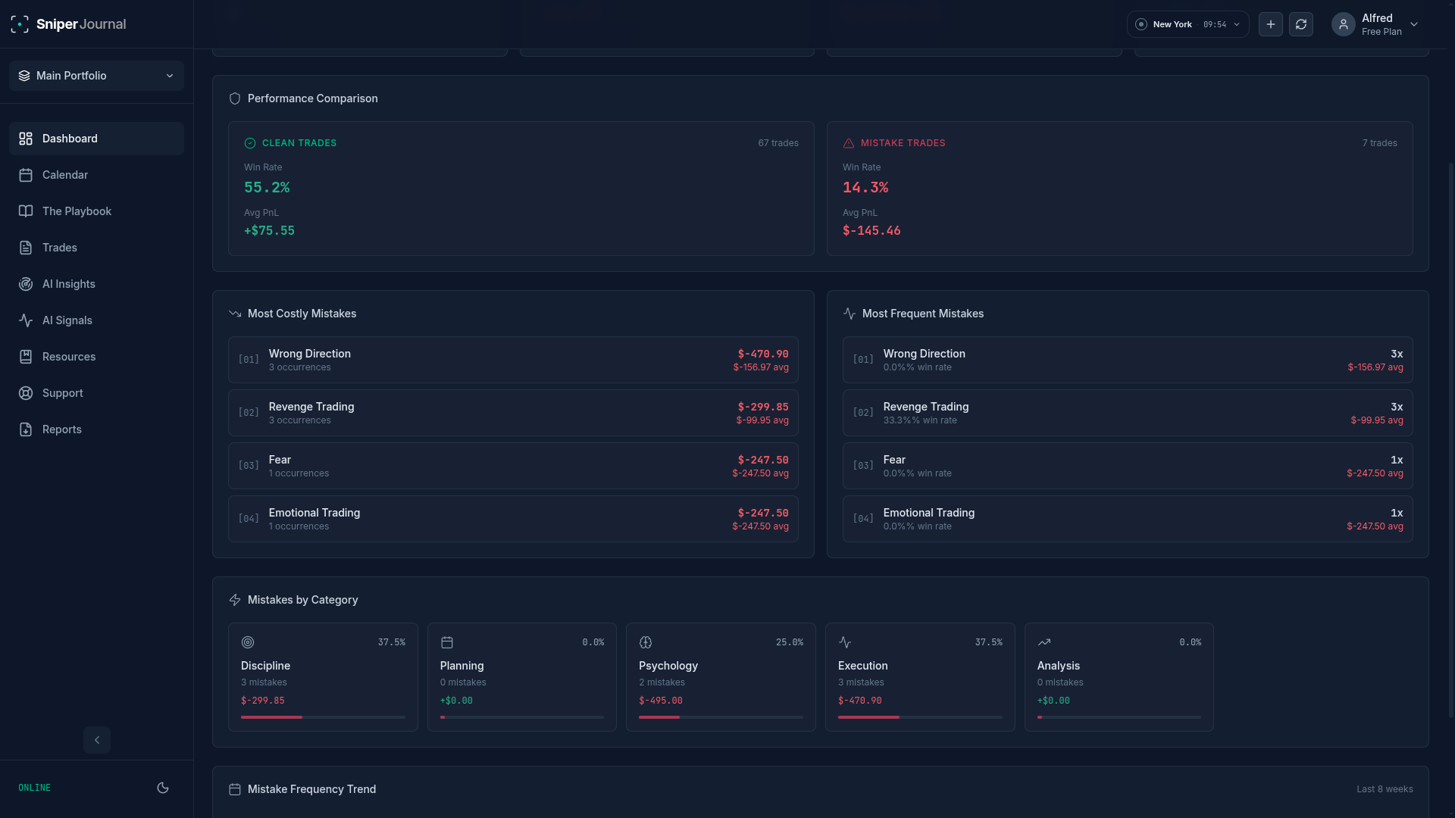1455x818 pixels.
Task: Click the AI Insights target icon
Action: pyautogui.click(x=26, y=284)
